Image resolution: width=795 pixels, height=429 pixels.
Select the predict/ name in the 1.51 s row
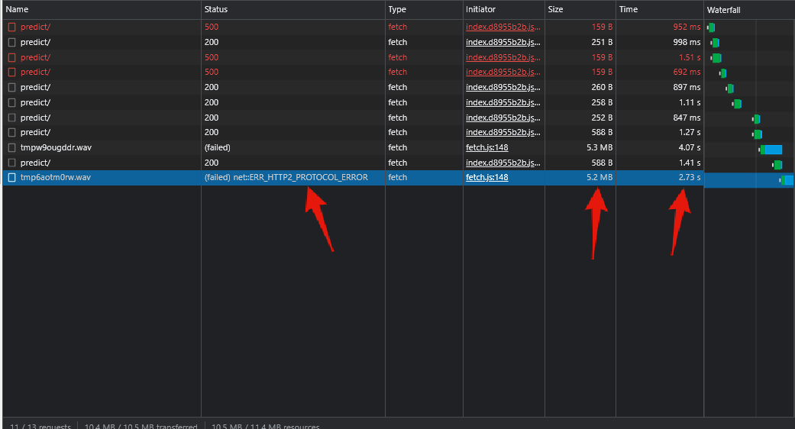(x=35, y=58)
